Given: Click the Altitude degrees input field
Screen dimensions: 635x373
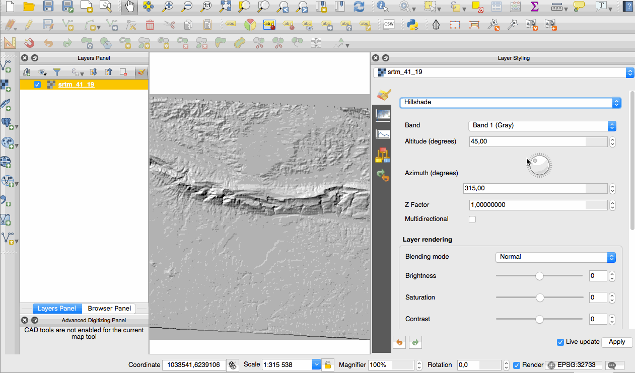Looking at the screenshot, I should [527, 142].
